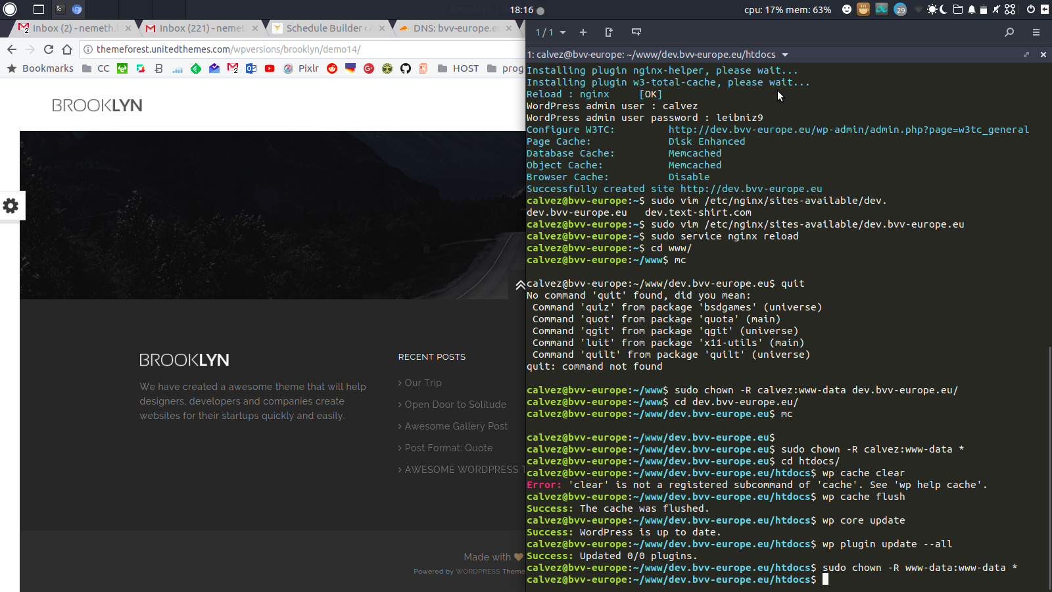Open the muted volume tray icon
The image size is (1052, 592).
[996, 9]
